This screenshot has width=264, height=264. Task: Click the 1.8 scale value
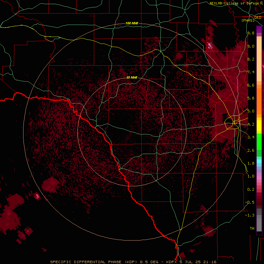[x=251, y=163]
